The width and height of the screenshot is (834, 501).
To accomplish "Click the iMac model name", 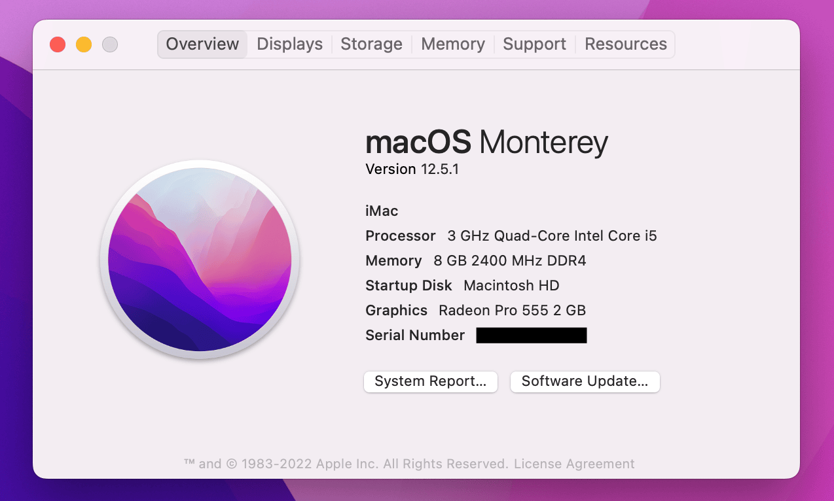I will [x=382, y=211].
